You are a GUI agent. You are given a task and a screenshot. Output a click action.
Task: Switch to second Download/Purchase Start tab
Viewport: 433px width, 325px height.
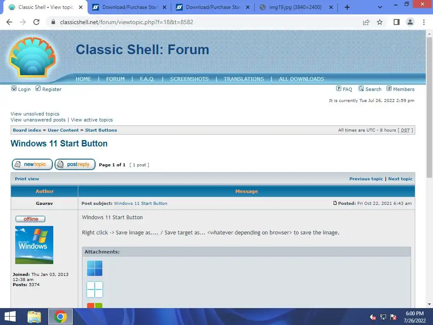pyautogui.click(x=213, y=7)
